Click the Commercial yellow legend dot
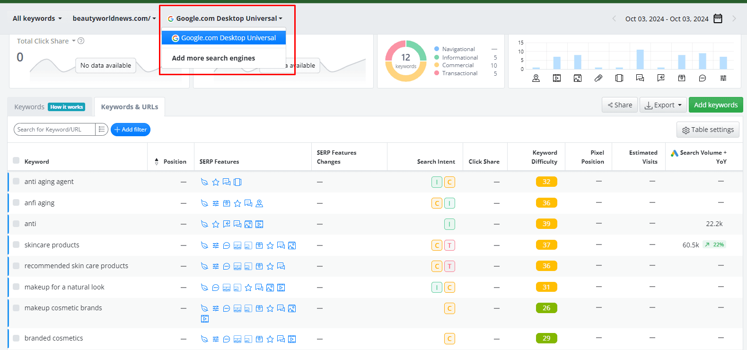This screenshot has width=747, height=350. pyautogui.click(x=437, y=65)
